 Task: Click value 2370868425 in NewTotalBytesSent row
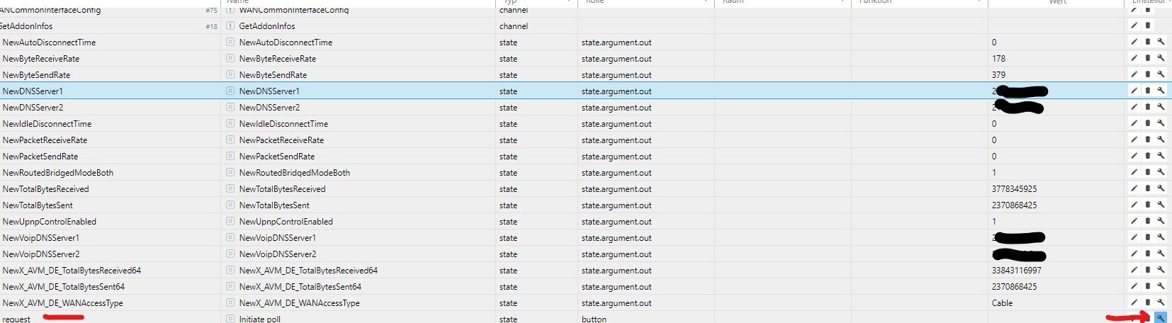1014,205
